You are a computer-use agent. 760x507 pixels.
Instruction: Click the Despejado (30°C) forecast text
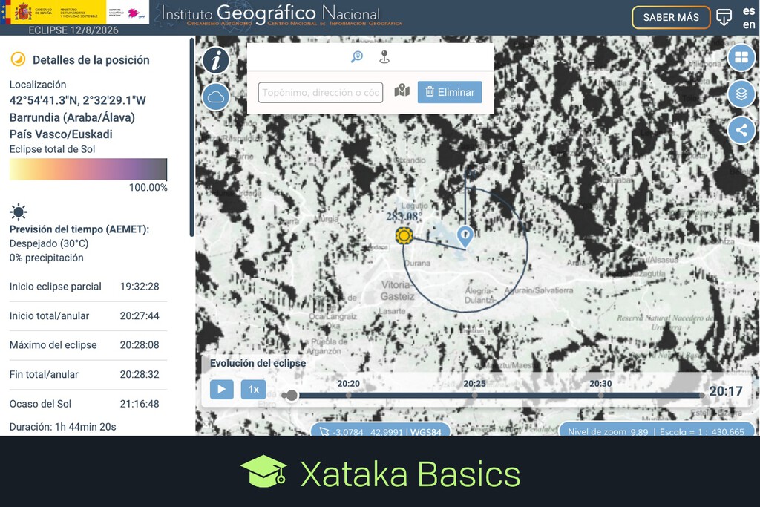tap(49, 243)
